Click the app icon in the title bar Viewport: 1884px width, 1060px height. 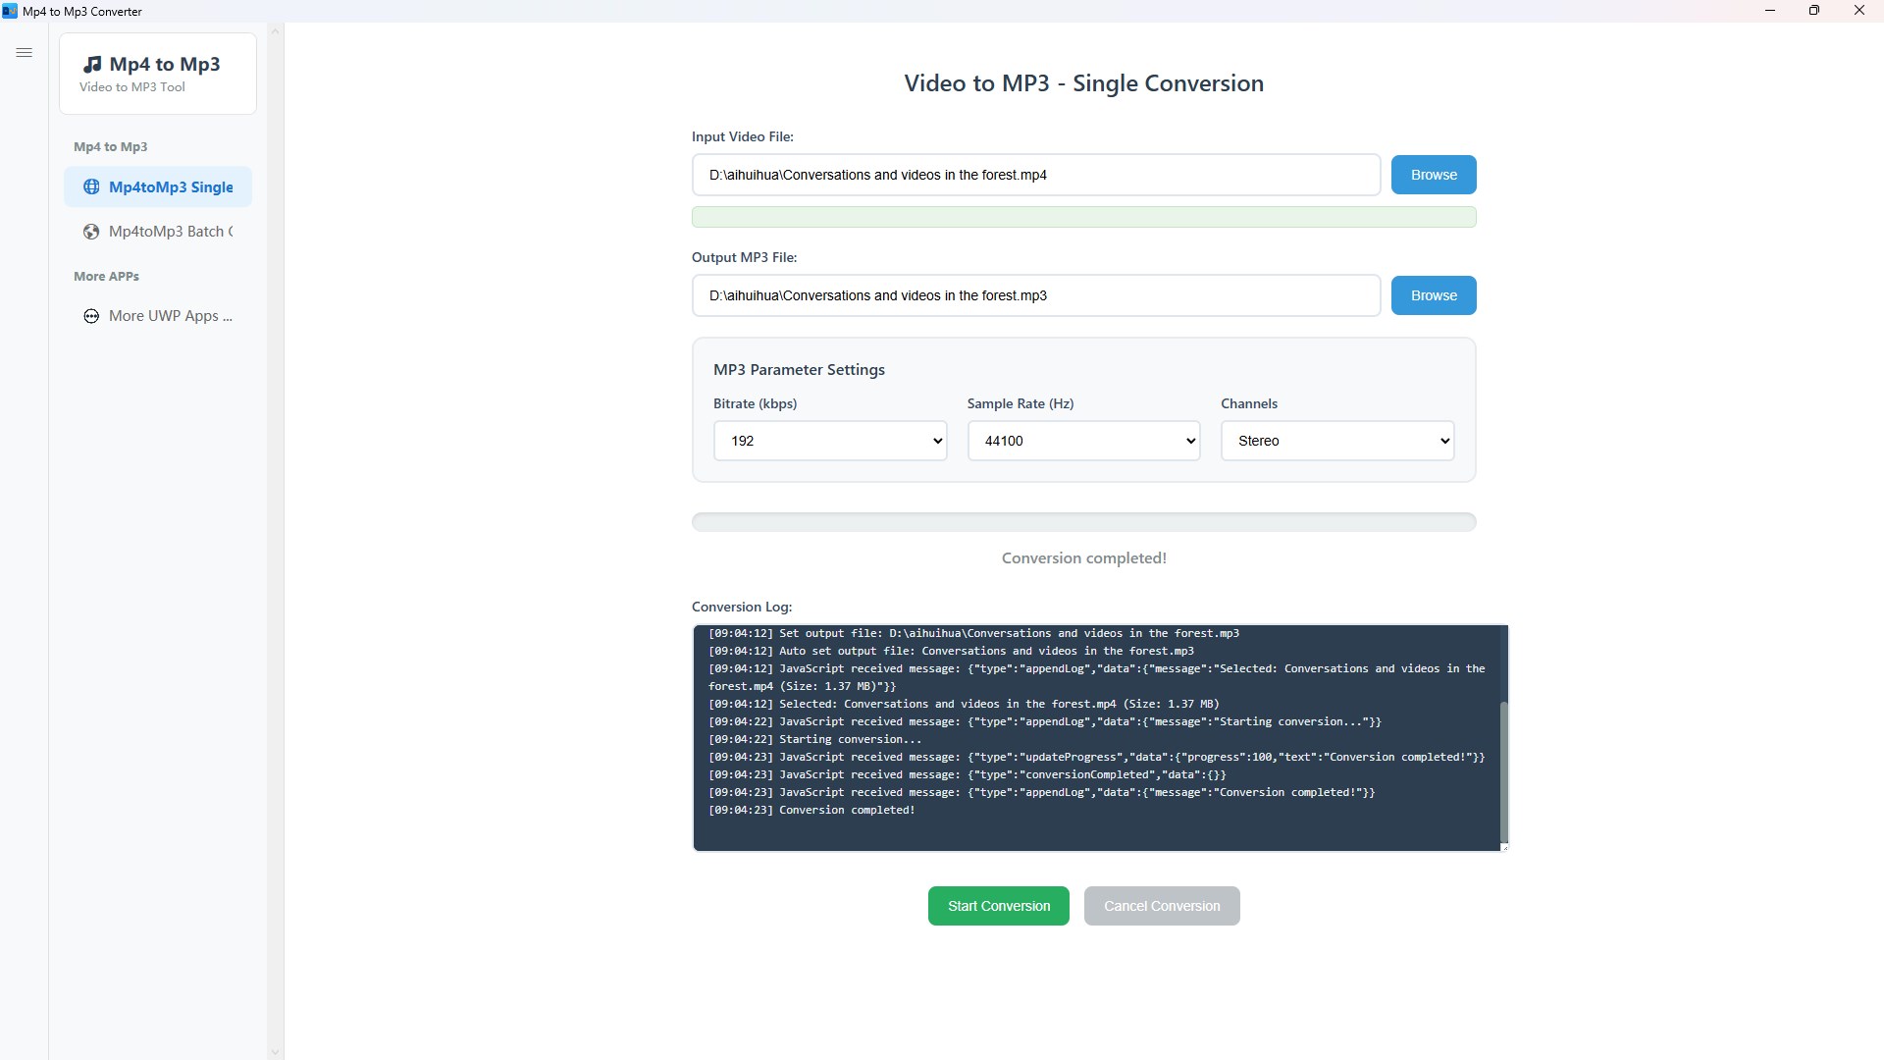coord(11,11)
